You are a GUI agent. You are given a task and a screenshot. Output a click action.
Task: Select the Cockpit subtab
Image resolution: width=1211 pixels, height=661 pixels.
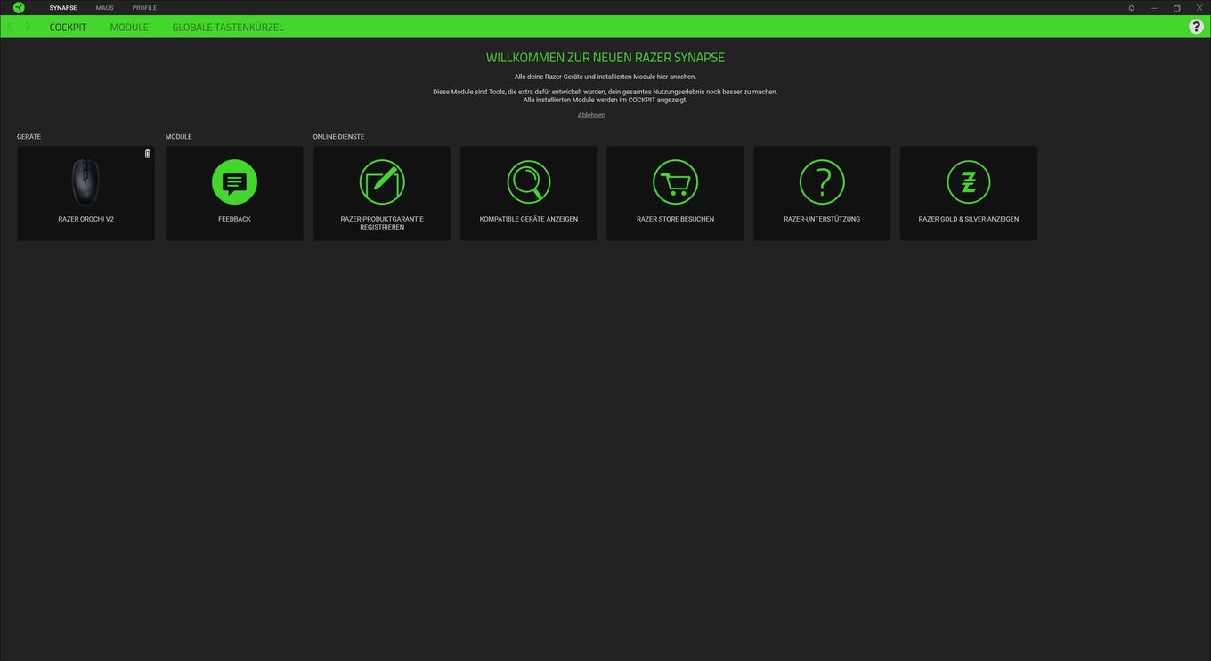pyautogui.click(x=68, y=28)
